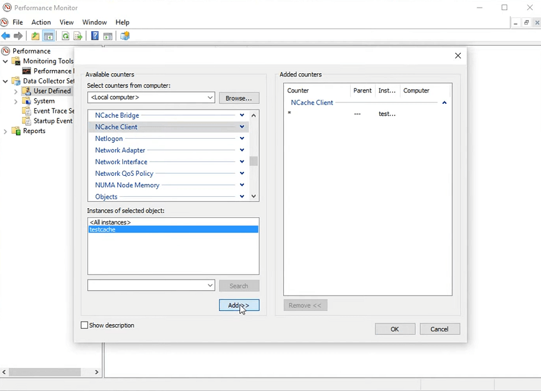Open the View menu
Screen dimensions: 541x391
point(67,22)
